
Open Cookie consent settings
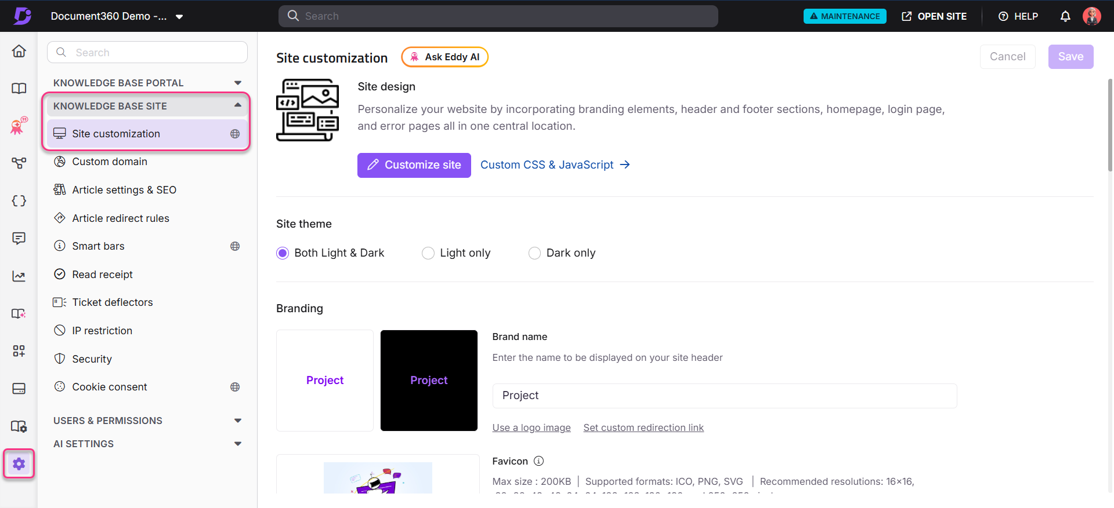147,387
